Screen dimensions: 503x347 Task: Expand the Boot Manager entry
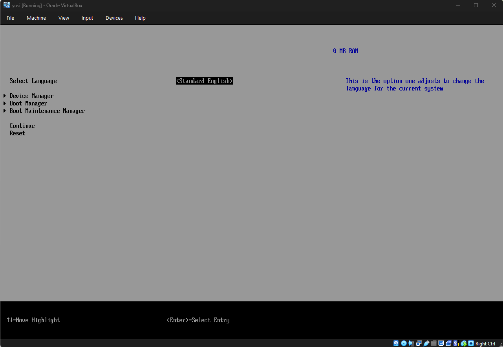[28, 103]
